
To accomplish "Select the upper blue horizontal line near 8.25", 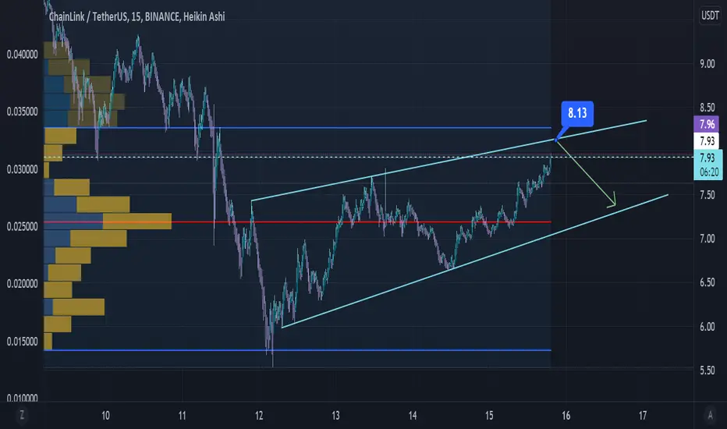I will tap(296, 128).
